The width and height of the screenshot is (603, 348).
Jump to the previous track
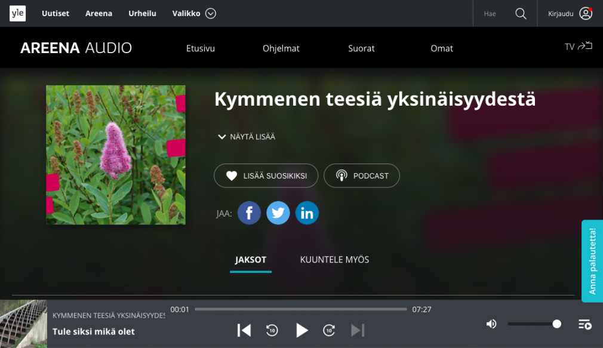pyautogui.click(x=244, y=330)
